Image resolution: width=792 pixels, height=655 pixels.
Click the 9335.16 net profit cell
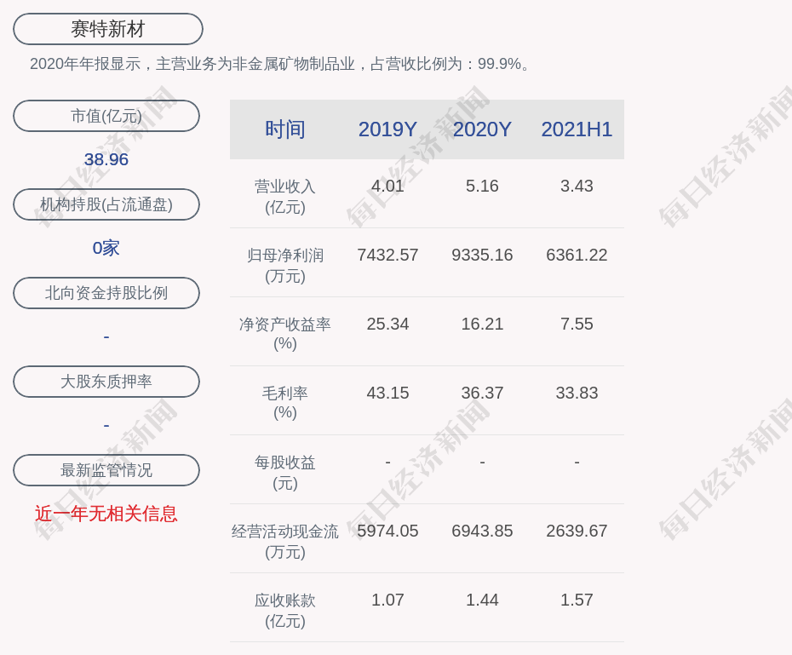pyautogui.click(x=482, y=255)
